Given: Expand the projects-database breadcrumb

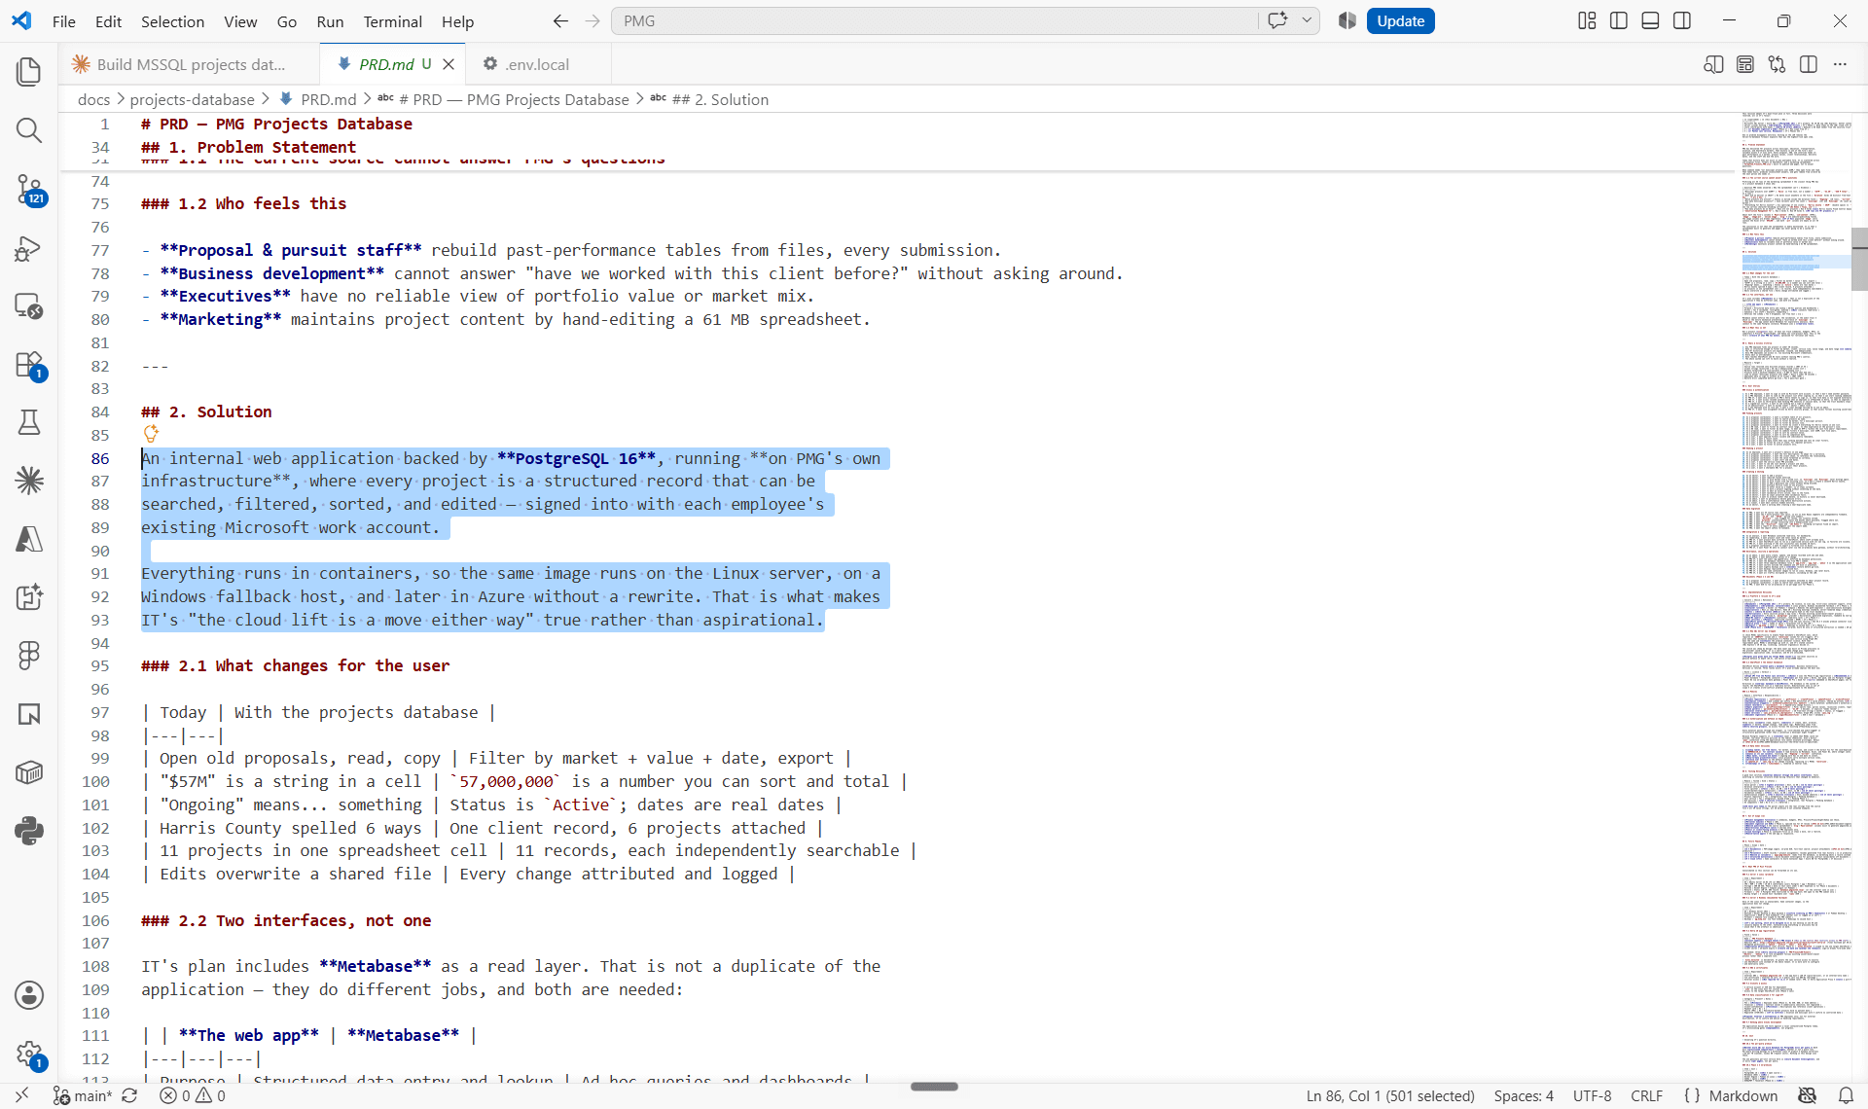Looking at the screenshot, I should click(x=192, y=99).
